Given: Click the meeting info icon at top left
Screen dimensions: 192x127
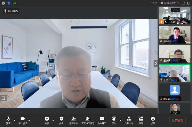Looking at the screenshot, I should (3, 3).
